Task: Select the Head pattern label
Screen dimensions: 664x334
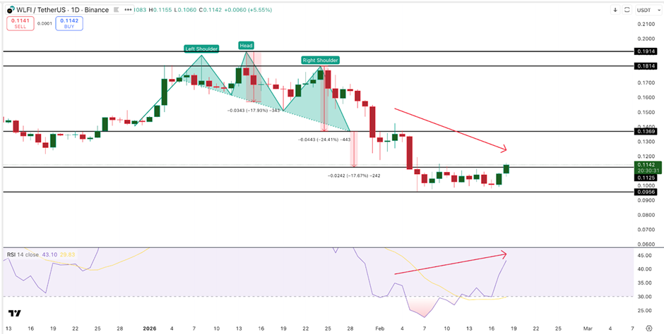Action: (246, 45)
